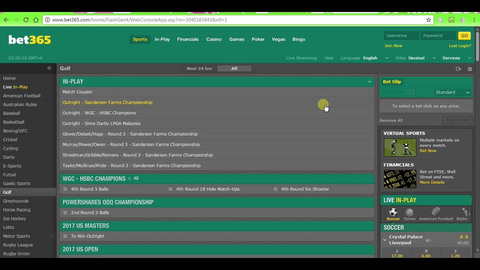
Task: Open the Financials tab in top navigation
Action: click(x=188, y=39)
